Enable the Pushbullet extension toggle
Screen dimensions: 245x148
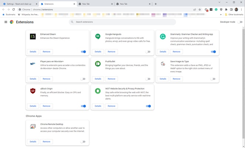(x=148, y=79)
